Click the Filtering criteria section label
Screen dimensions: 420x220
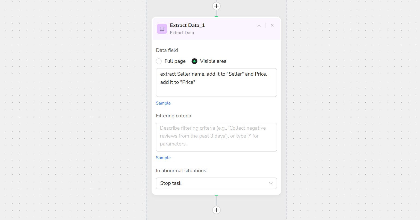(x=173, y=116)
